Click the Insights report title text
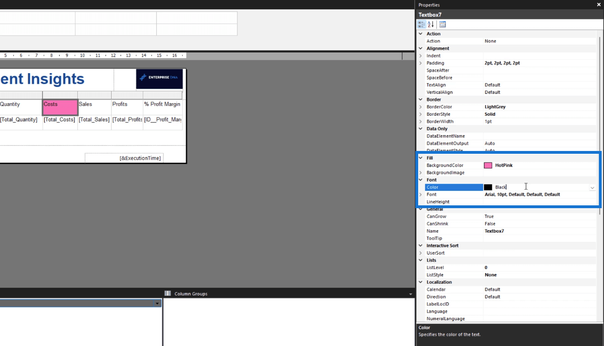The height and width of the screenshot is (346, 604). point(55,79)
